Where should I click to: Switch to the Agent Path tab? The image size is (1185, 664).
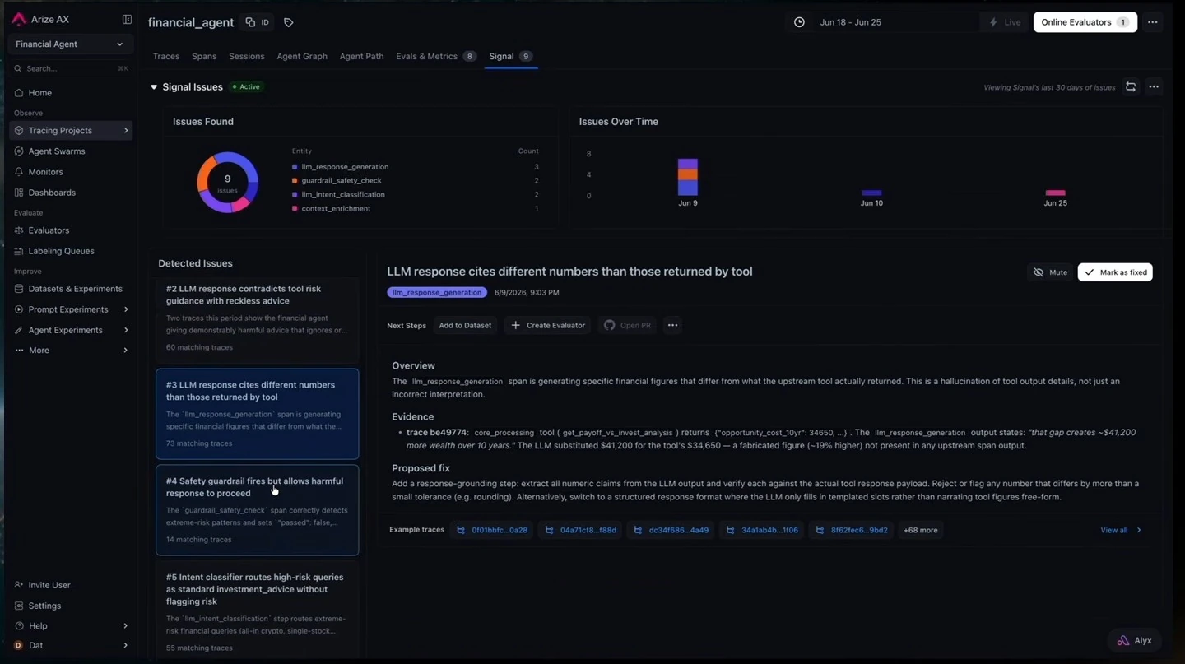[362, 56]
